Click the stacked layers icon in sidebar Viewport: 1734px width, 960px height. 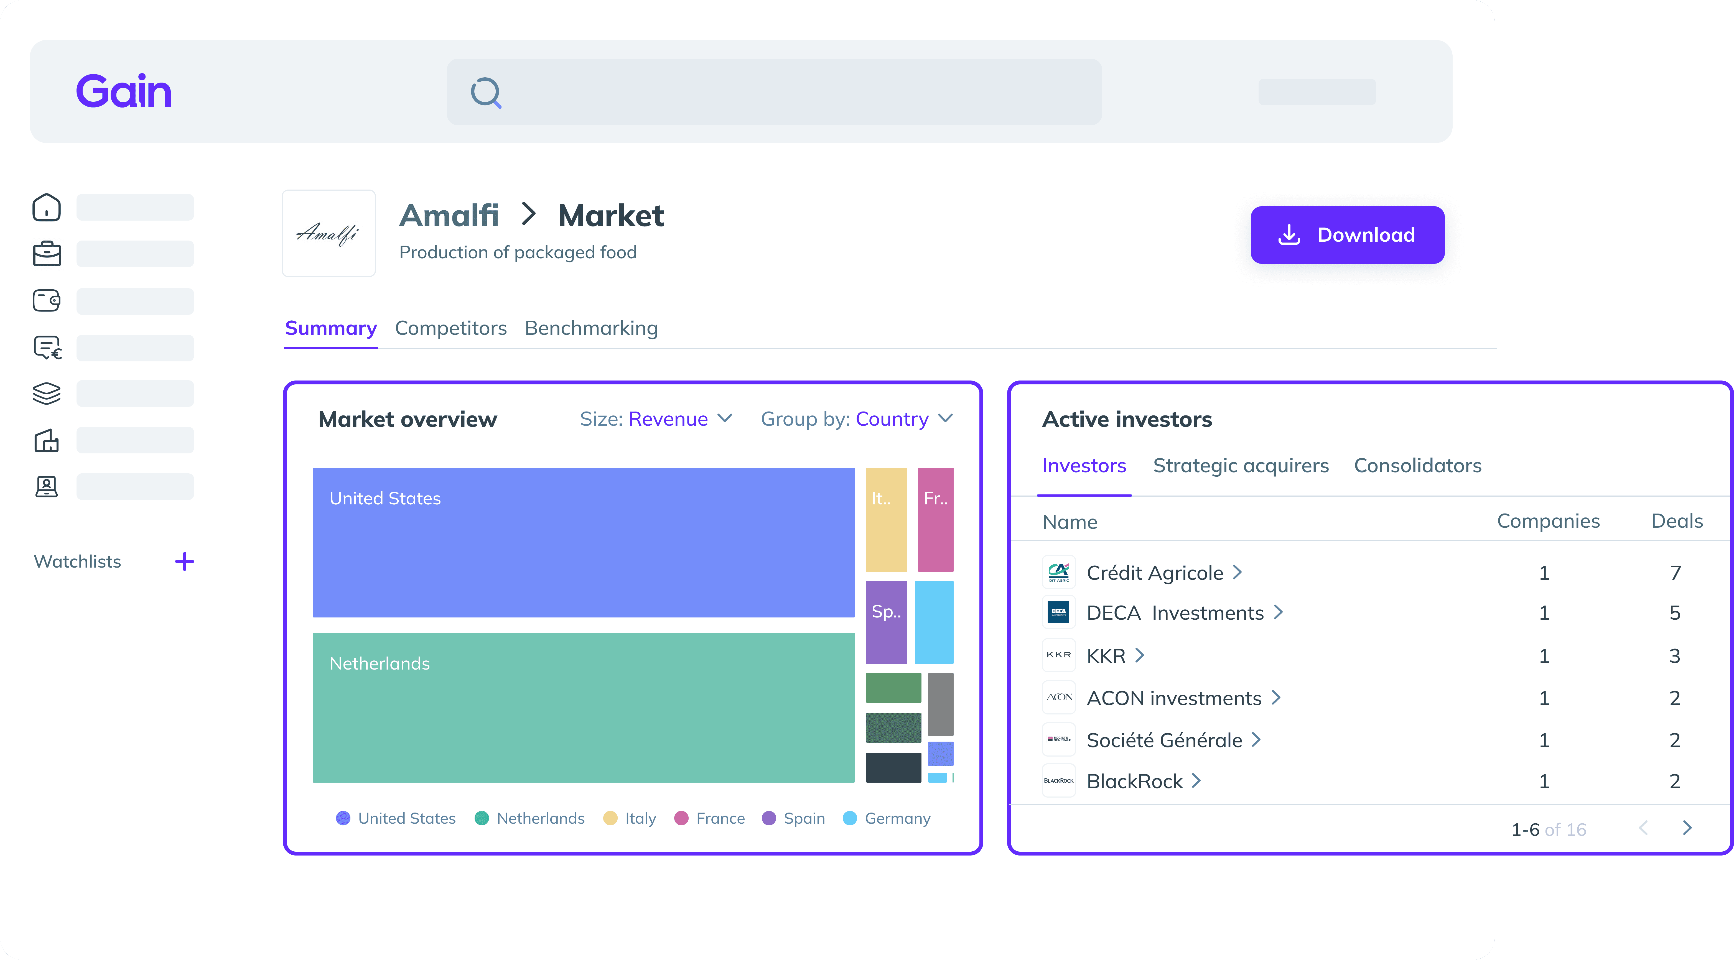click(x=47, y=394)
